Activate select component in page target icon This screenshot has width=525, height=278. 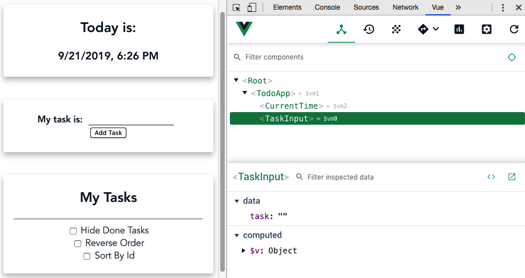click(x=512, y=57)
